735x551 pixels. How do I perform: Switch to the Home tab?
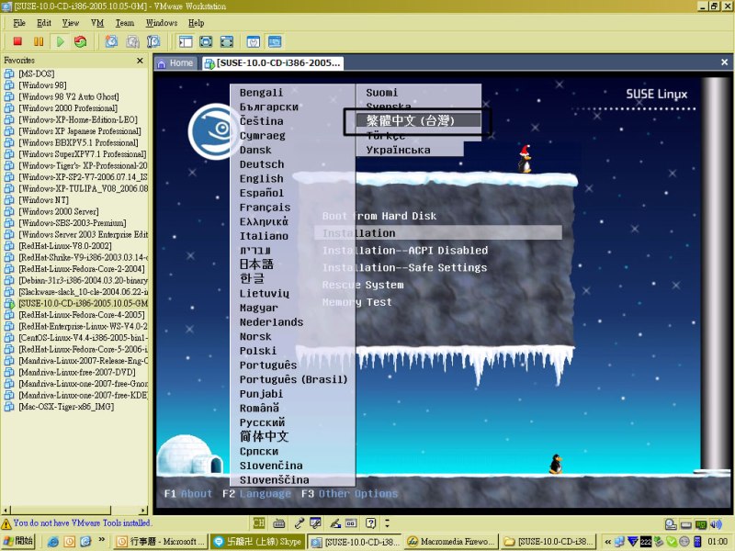[175, 63]
